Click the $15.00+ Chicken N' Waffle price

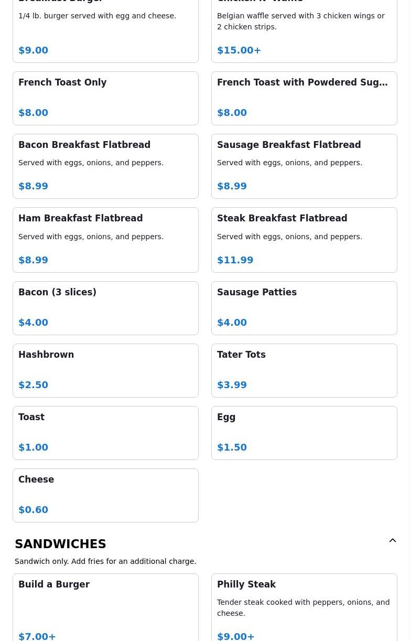pyautogui.click(x=239, y=50)
